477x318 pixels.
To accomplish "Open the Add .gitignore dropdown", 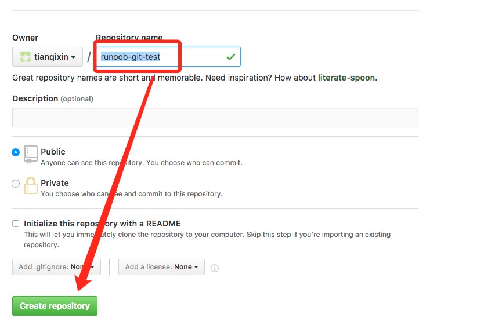I will [56, 267].
